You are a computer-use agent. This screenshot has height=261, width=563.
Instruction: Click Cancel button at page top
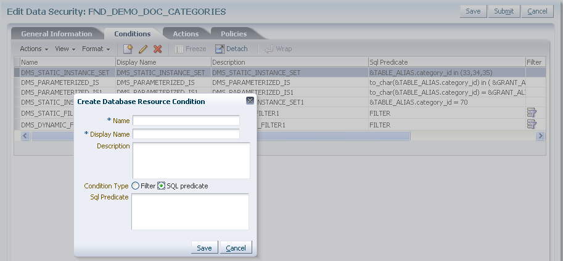coord(537,11)
